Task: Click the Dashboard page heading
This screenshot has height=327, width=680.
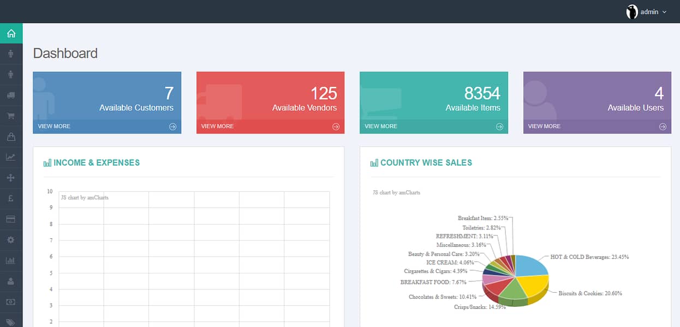Action: [65, 53]
